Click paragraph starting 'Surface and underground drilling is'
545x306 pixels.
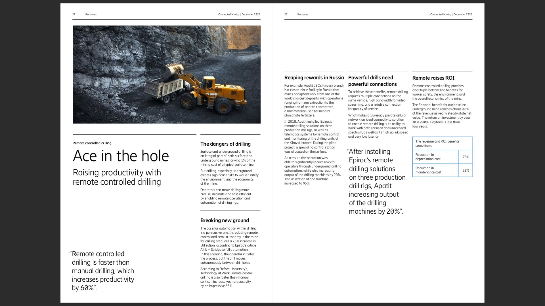228,158
